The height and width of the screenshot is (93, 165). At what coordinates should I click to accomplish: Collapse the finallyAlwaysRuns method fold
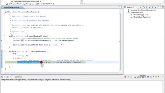click(x=4, y=51)
